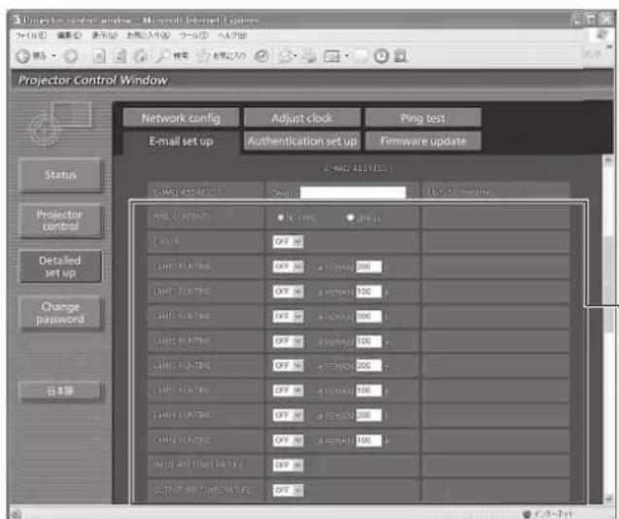The height and width of the screenshot is (519, 619).
Task: Open the 表示(V) View menu
Action: coord(105,36)
